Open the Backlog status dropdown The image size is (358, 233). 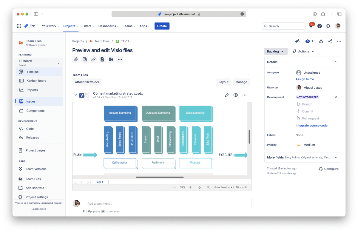coord(276,51)
